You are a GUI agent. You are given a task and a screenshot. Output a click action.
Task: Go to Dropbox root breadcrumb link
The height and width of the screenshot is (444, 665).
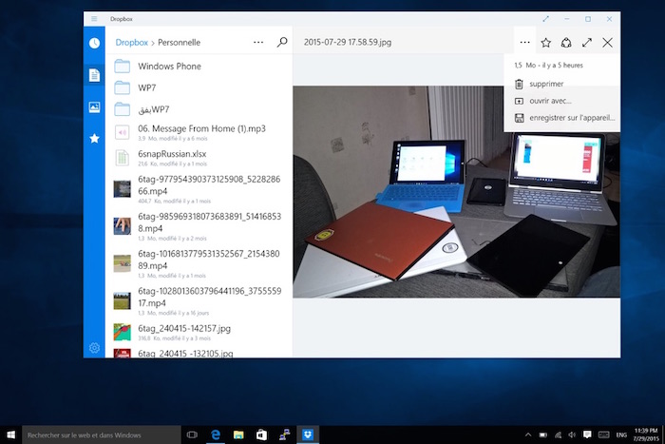coord(131,43)
